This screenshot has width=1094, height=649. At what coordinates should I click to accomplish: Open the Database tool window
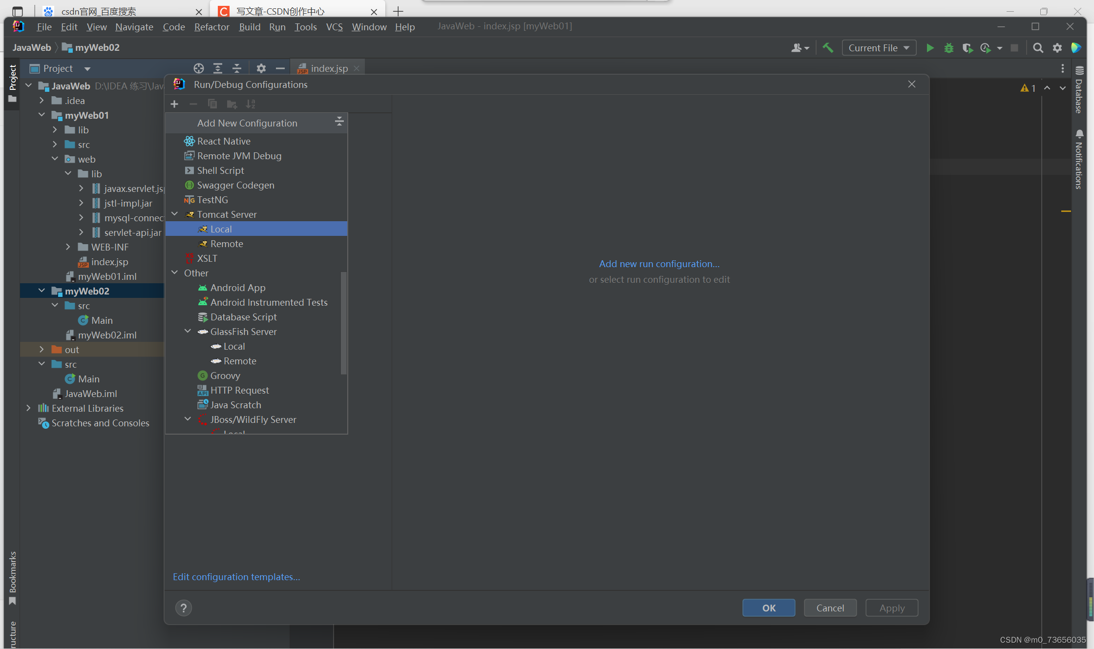[1079, 90]
